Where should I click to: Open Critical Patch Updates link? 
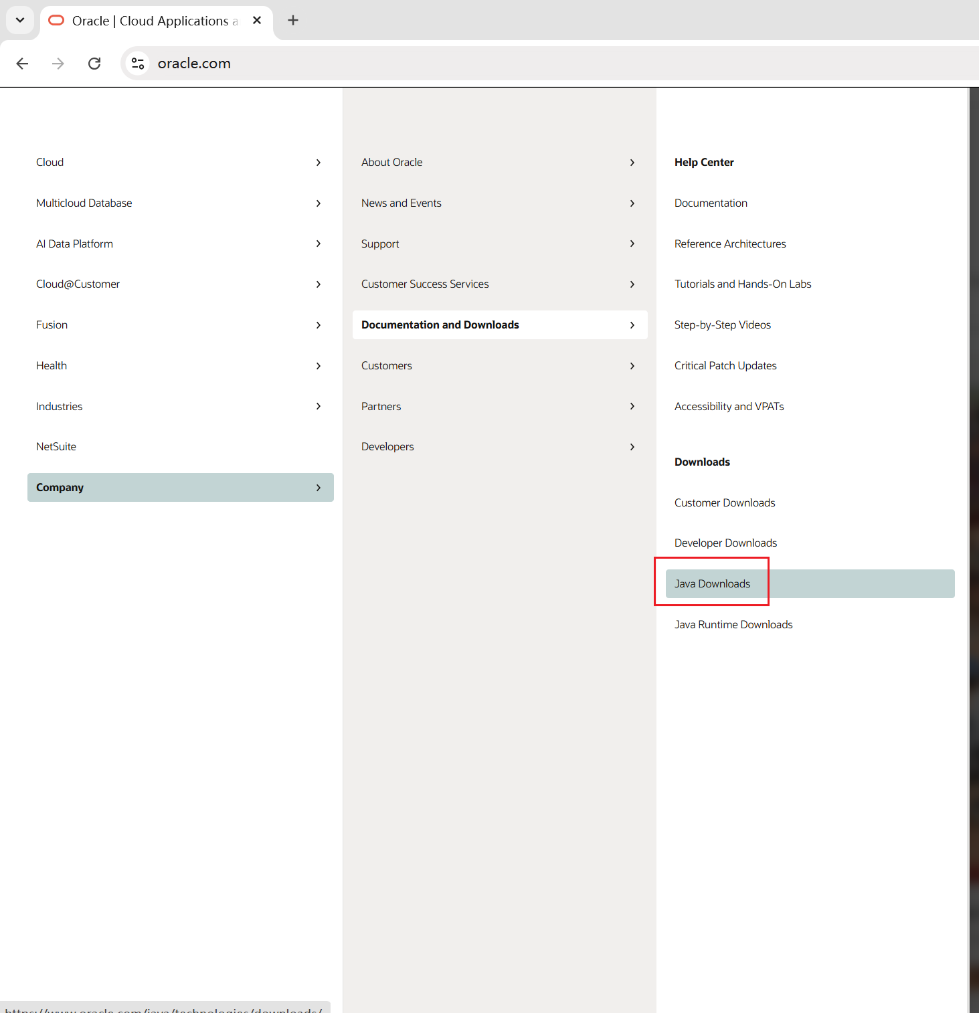coord(725,366)
